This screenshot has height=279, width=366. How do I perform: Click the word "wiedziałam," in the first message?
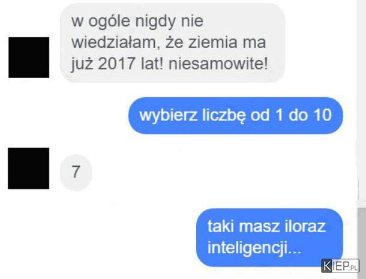(116, 43)
